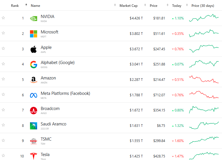Open the TSMC company link
222x160 pixels.
(x=46, y=139)
